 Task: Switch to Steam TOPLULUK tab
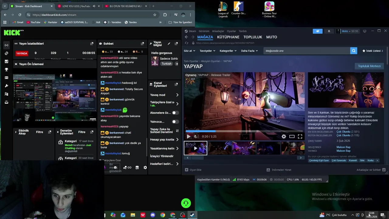253,37
